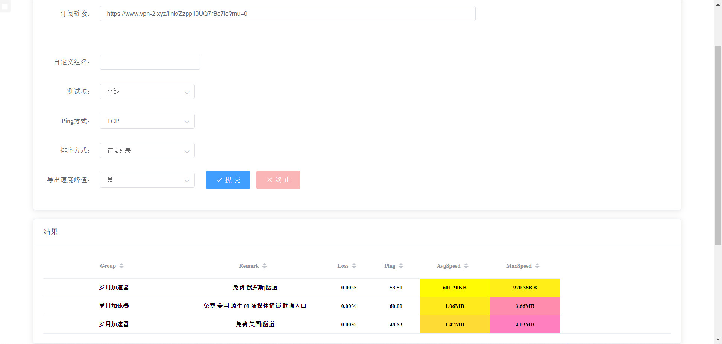Sort results by the Ping column

click(394, 266)
